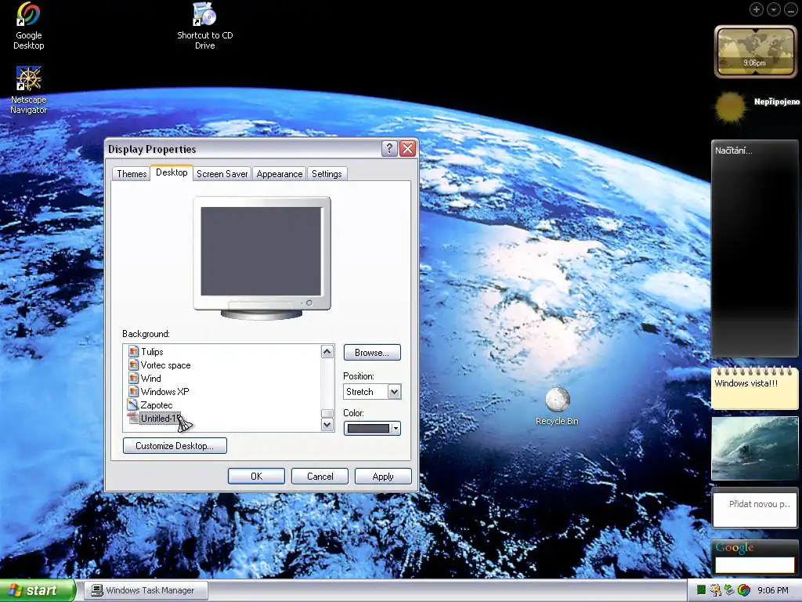Open the Google Desktop shortcut icon
The image size is (802, 602).
[29, 16]
